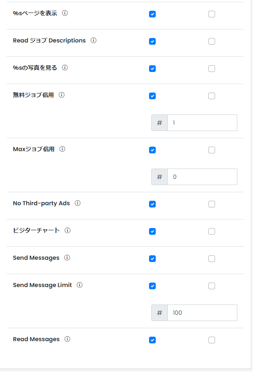Open info icon next to Read Messages
This screenshot has width=253, height=372.
67,339
